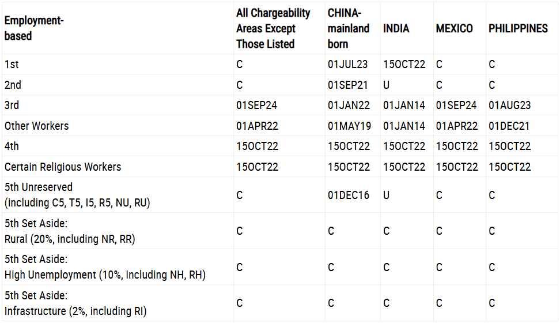The width and height of the screenshot is (560, 323).
Task: Click the 01MAY19 Other Workers China date
Action: (x=349, y=126)
